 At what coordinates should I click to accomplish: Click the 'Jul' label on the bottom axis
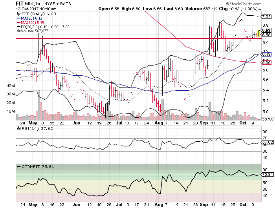point(119,204)
